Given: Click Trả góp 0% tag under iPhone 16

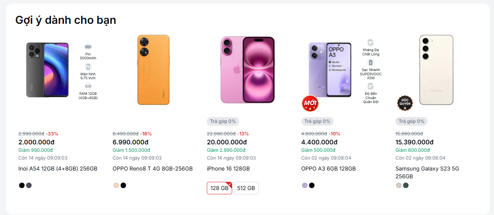Looking at the screenshot, I should [223, 121].
